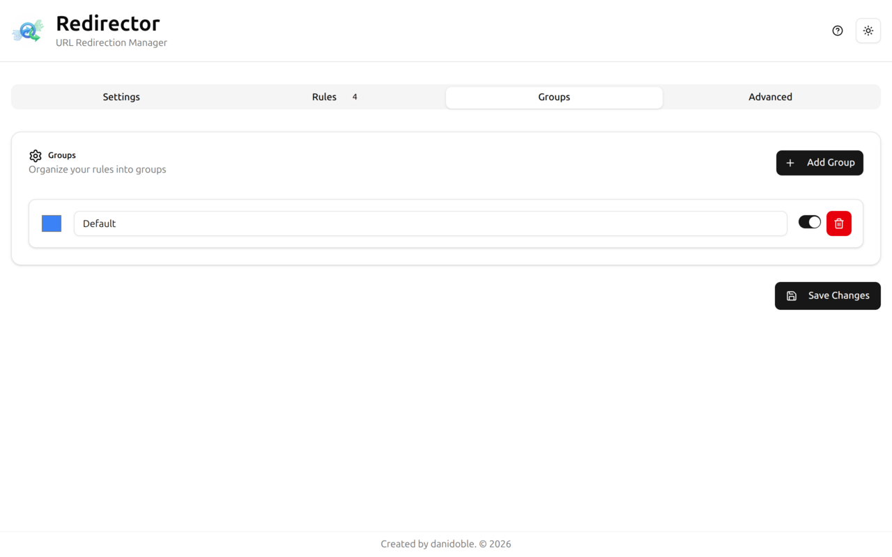Click the plus icon on Add Group
This screenshot has height=557, width=892.
coord(790,163)
